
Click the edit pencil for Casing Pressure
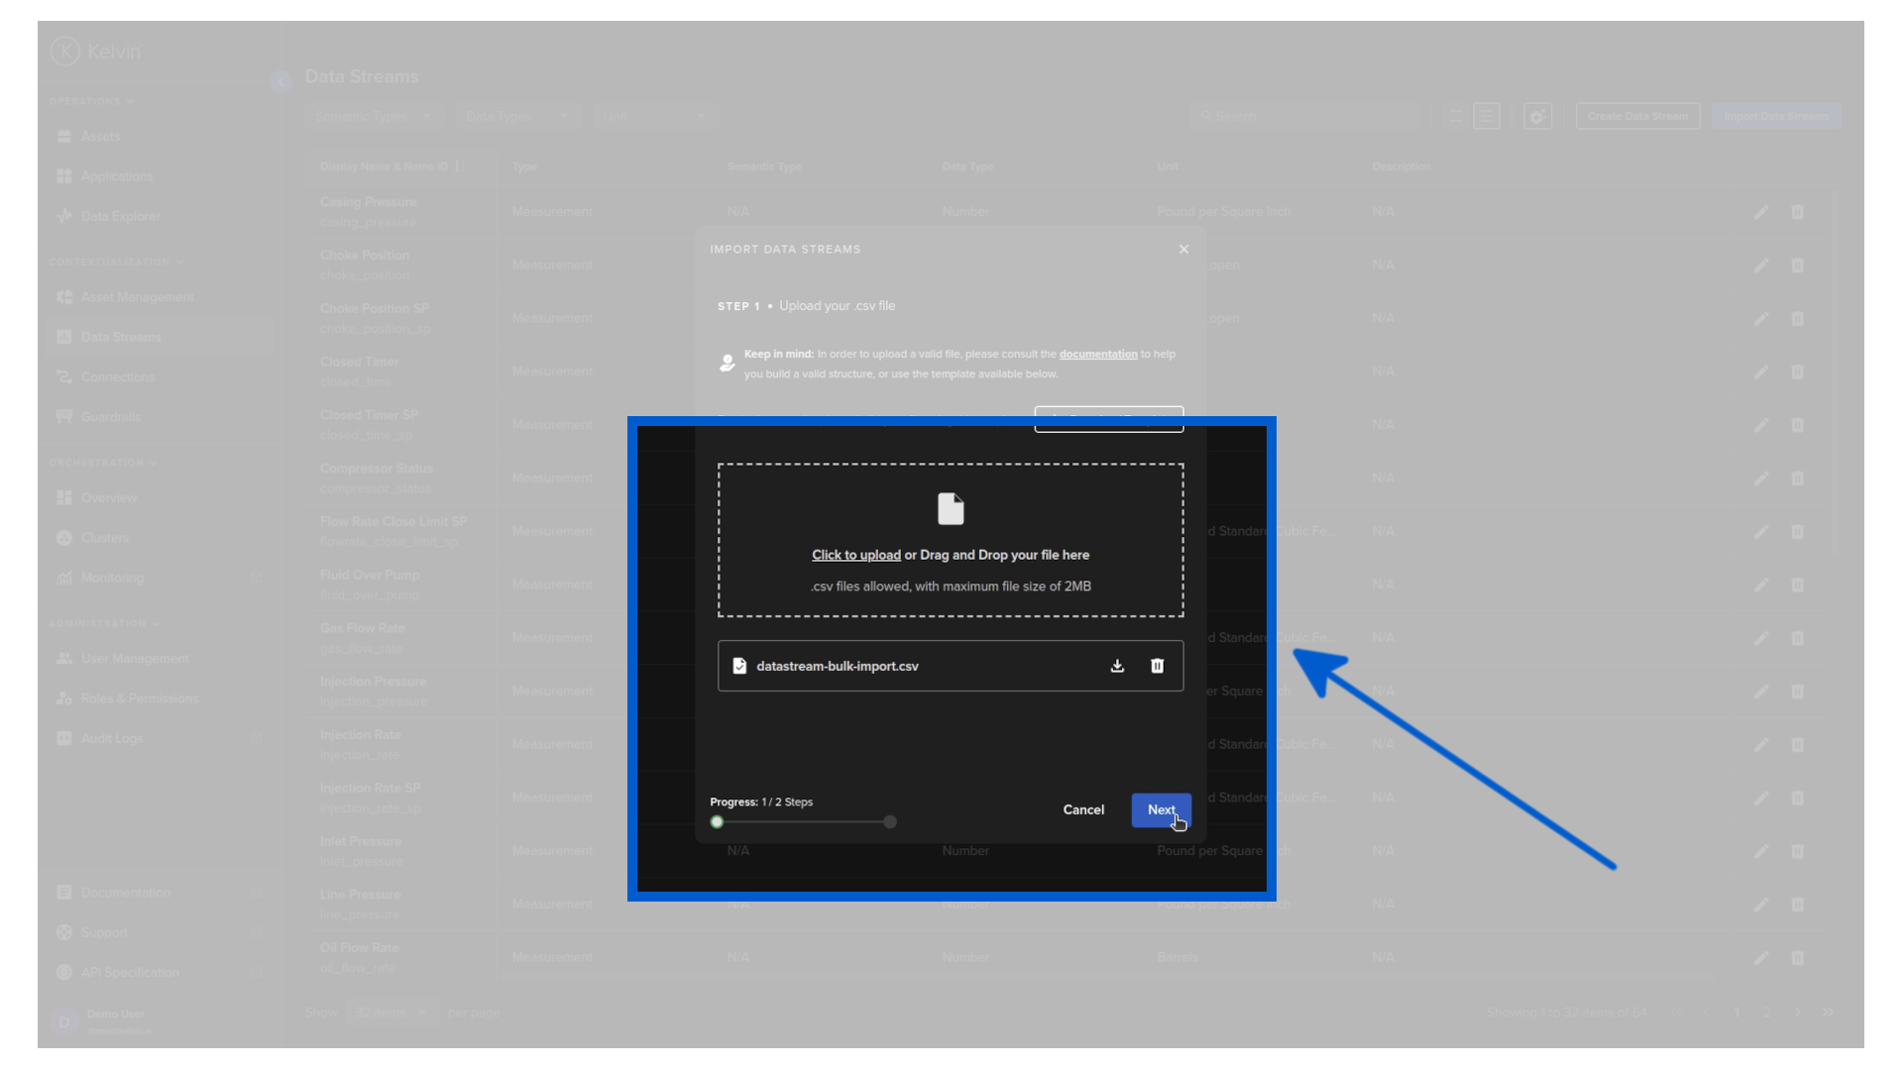[x=1760, y=212]
